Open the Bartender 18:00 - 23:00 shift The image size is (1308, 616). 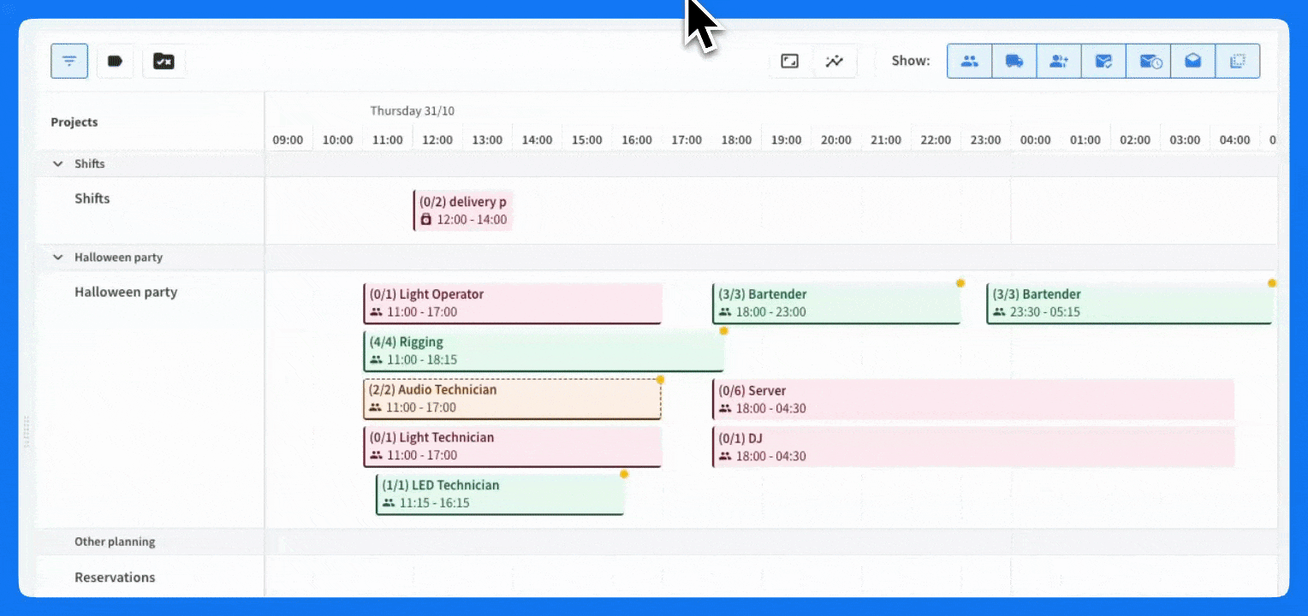(x=836, y=304)
